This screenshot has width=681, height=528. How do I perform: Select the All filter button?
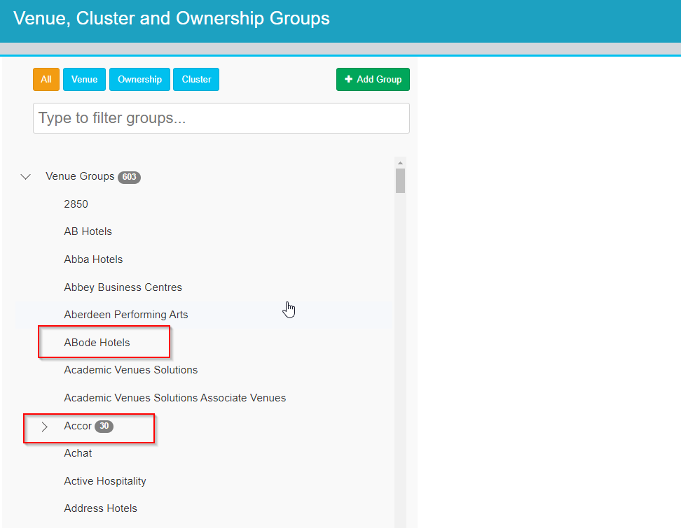46,79
